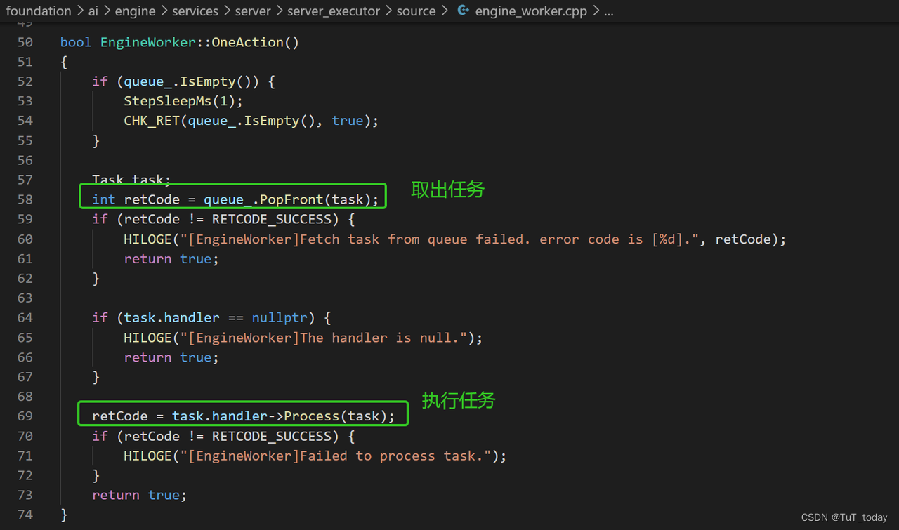The width and height of the screenshot is (899, 530).
Task: Click 'CHK_RET' macro on line 54
Action: point(152,121)
